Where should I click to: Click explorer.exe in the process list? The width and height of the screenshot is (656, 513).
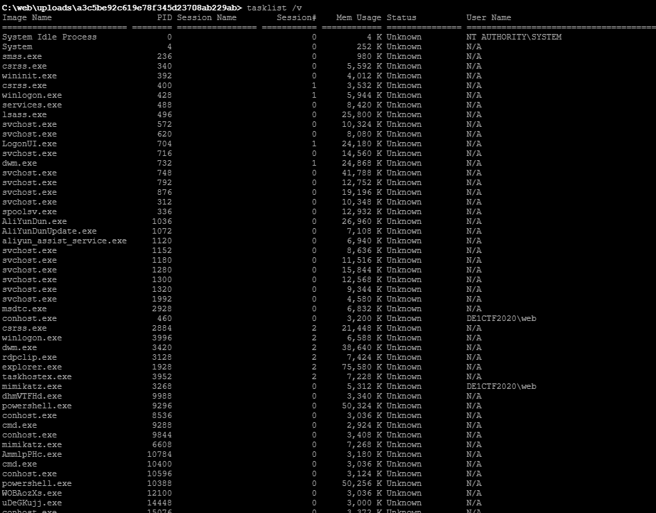pyautogui.click(x=32, y=367)
